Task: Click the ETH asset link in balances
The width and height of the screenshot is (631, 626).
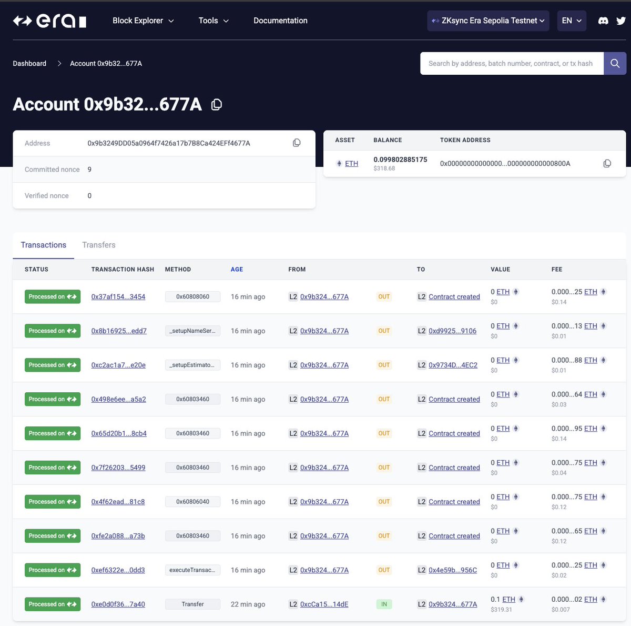Action: point(352,164)
